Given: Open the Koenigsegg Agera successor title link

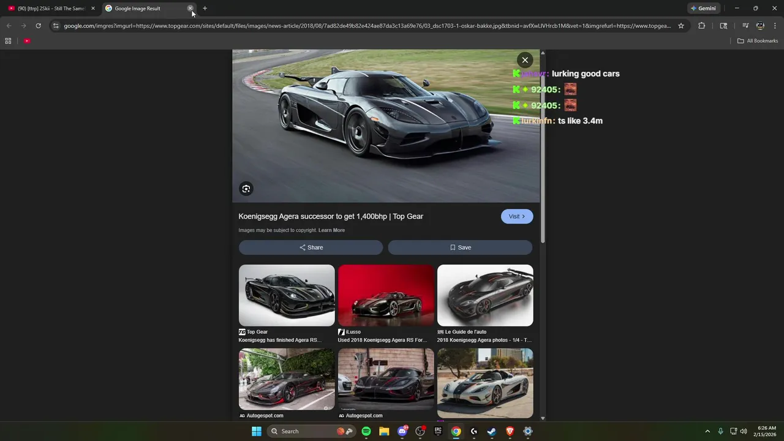Looking at the screenshot, I should 331,216.
